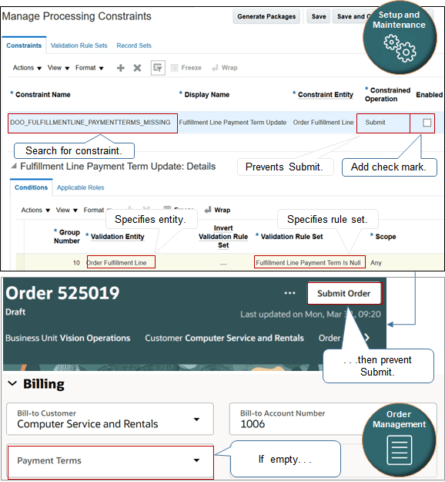The height and width of the screenshot is (482, 445).
Task: Click Wrap in constraints toolbar
Action: (x=225, y=68)
